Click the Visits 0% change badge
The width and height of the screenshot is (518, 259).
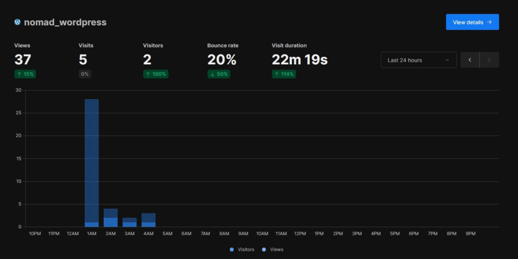point(84,74)
